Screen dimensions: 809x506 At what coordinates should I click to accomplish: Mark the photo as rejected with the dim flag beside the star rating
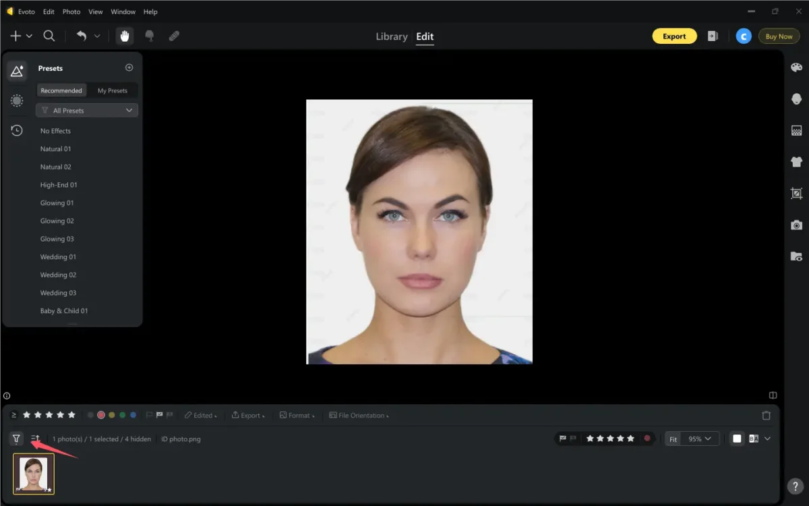[573, 439]
